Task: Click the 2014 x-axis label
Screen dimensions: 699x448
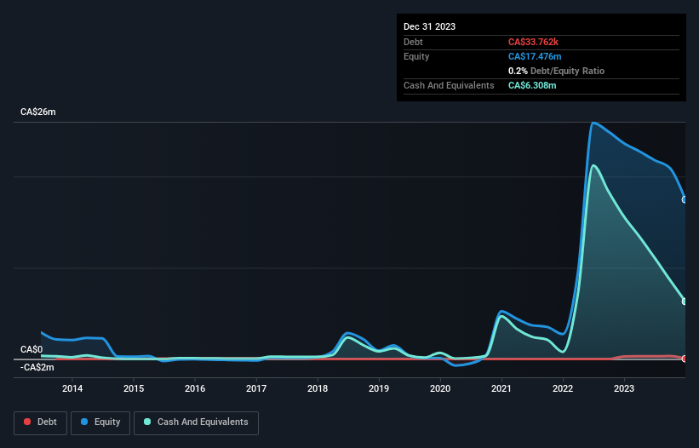Action: pyautogui.click(x=72, y=388)
